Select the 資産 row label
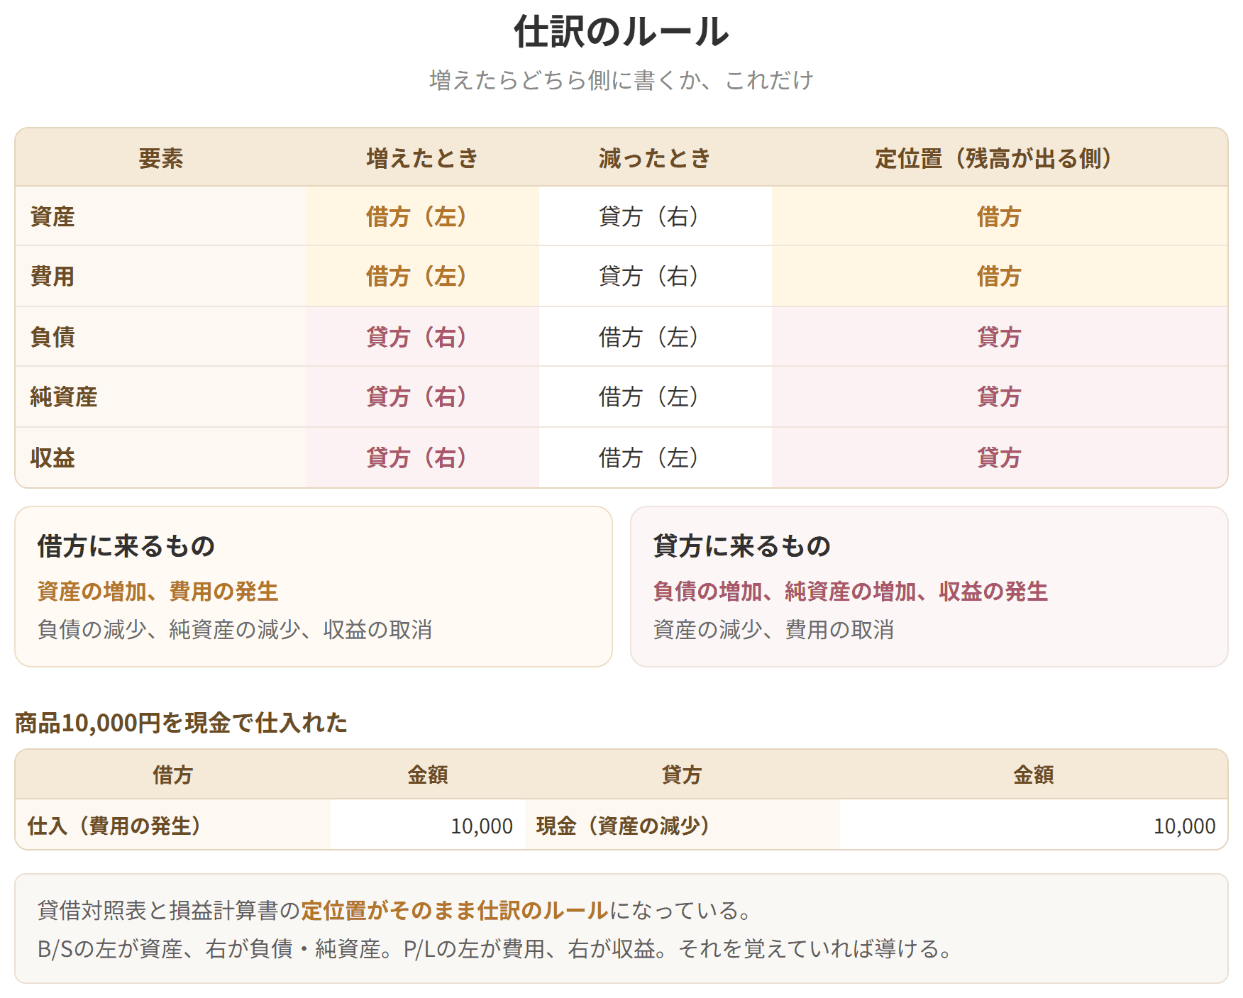 point(53,216)
